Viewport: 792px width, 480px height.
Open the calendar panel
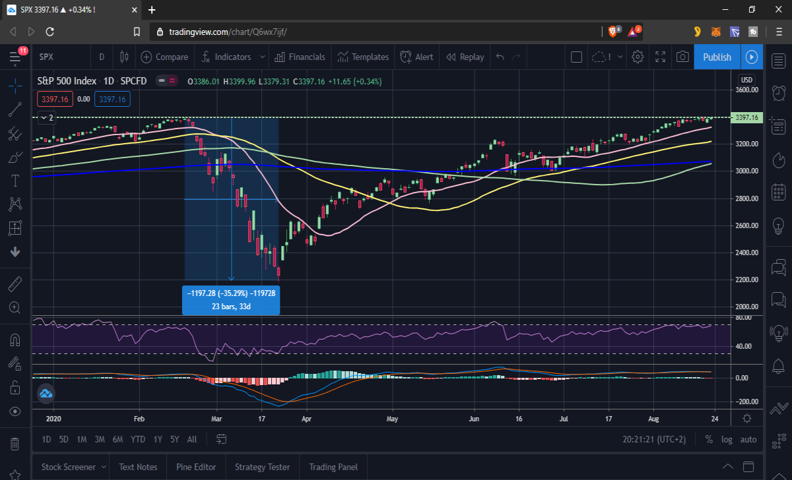(779, 193)
